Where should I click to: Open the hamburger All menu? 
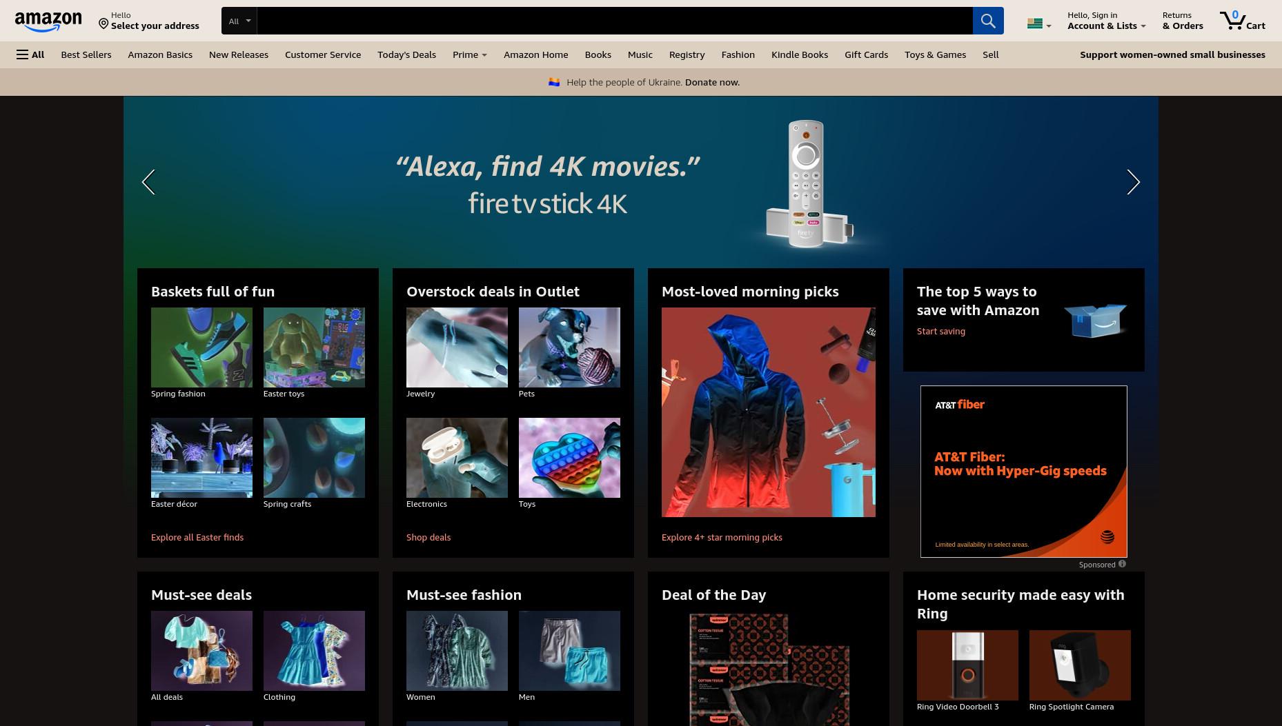[x=30, y=54]
